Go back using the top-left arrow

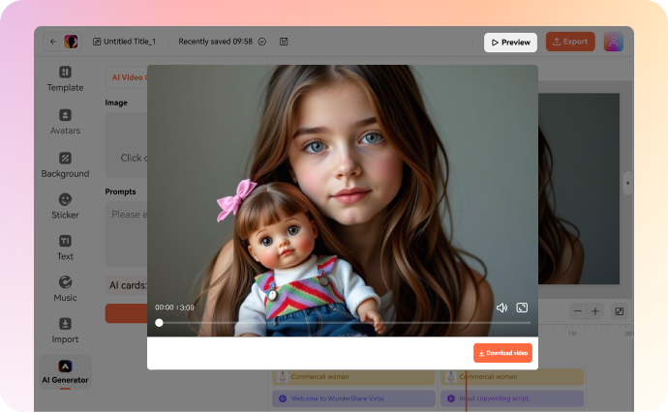(x=53, y=42)
